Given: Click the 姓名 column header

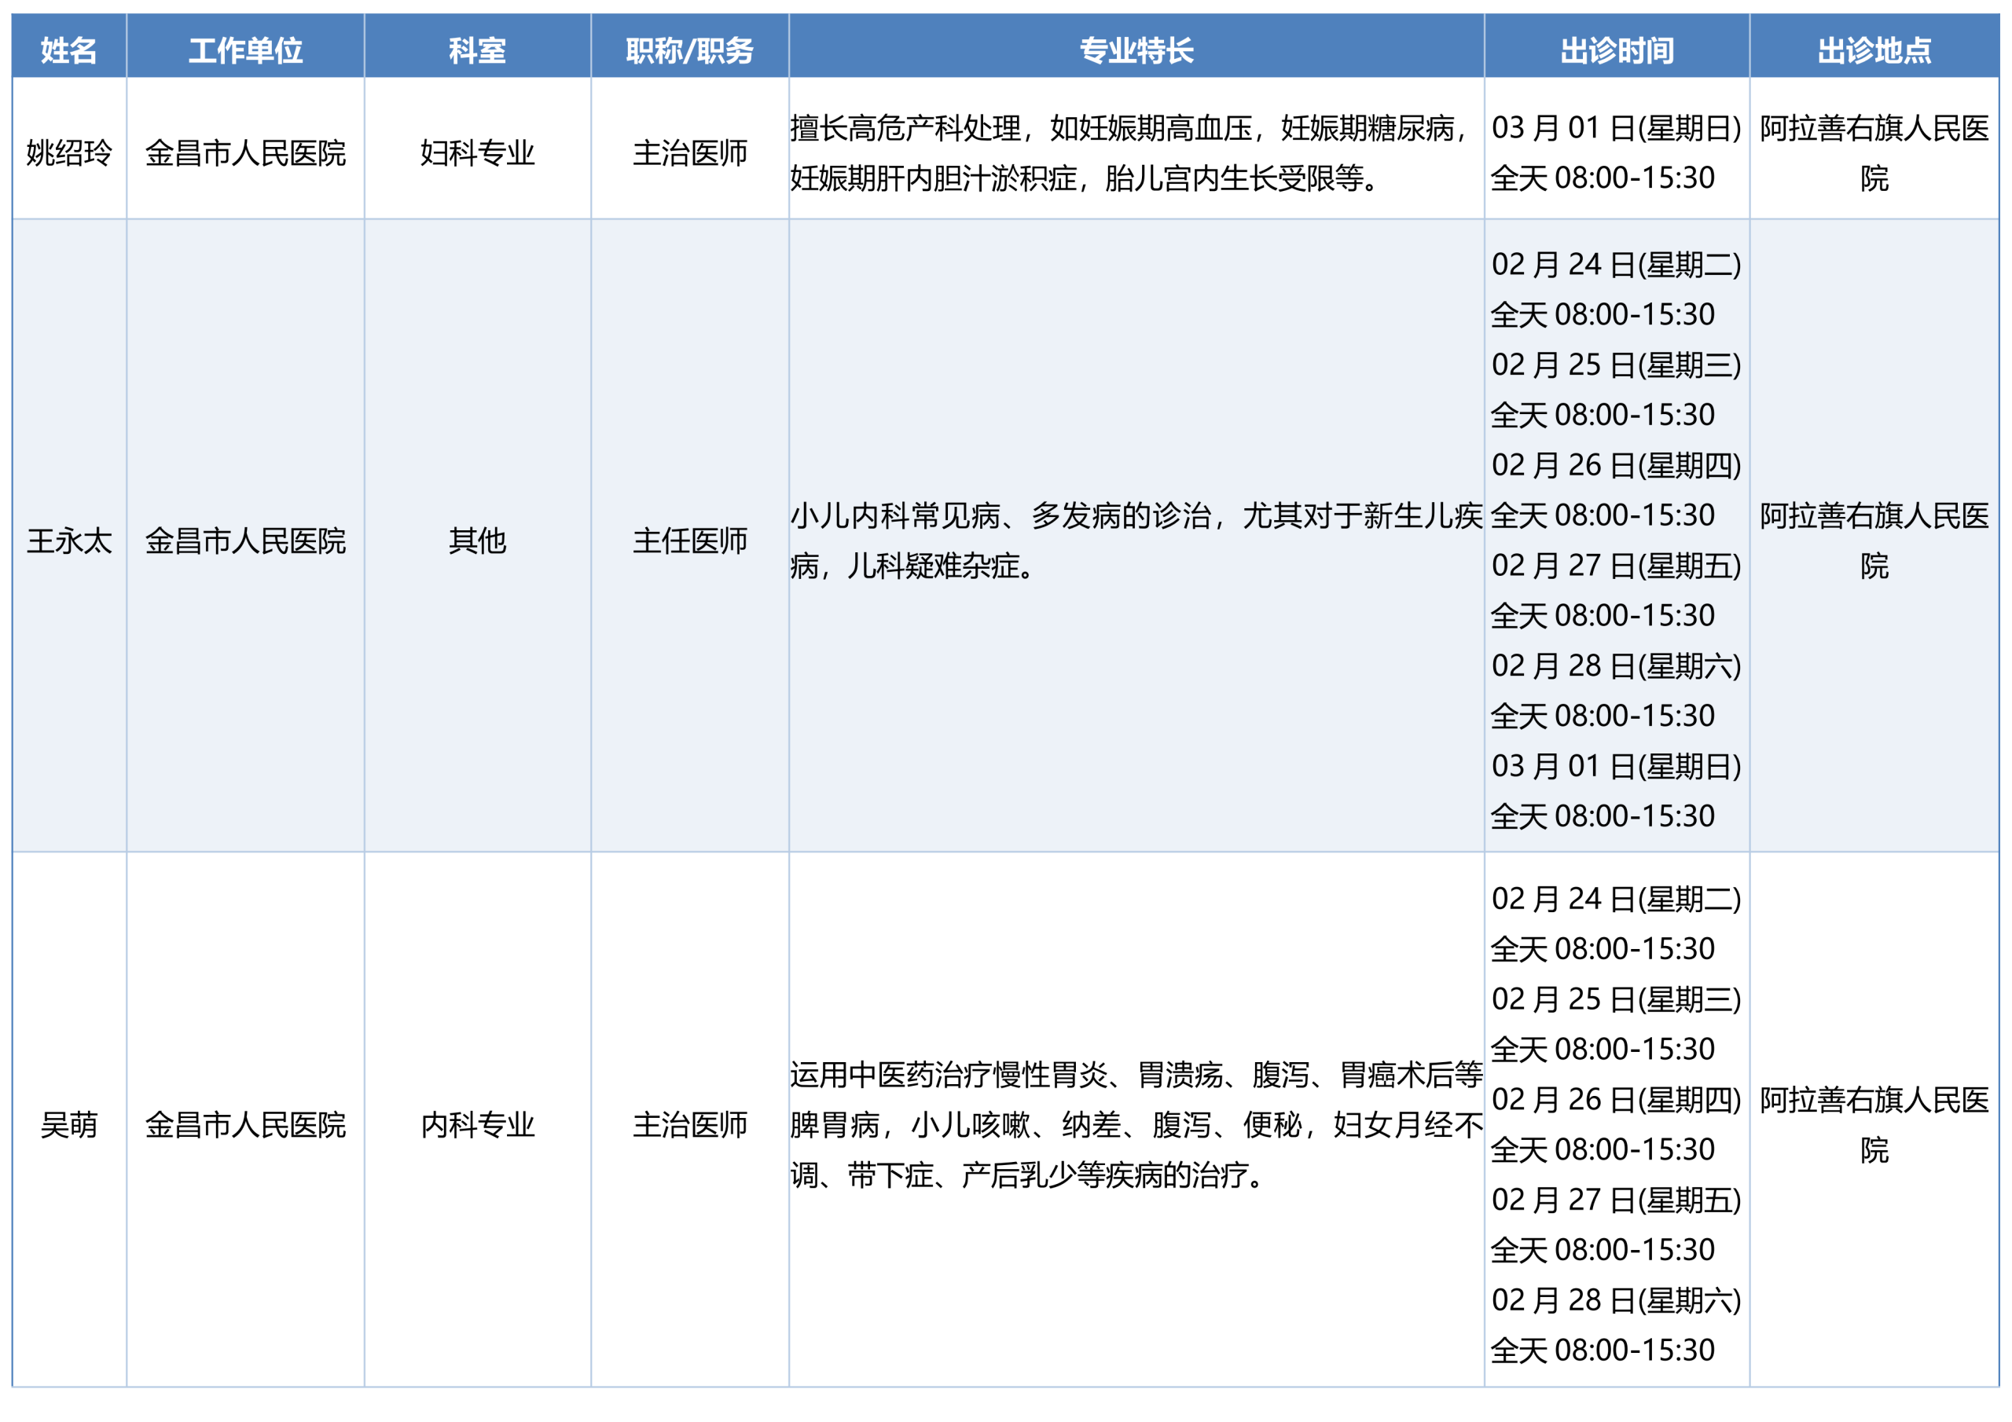Looking at the screenshot, I should coord(69,50).
